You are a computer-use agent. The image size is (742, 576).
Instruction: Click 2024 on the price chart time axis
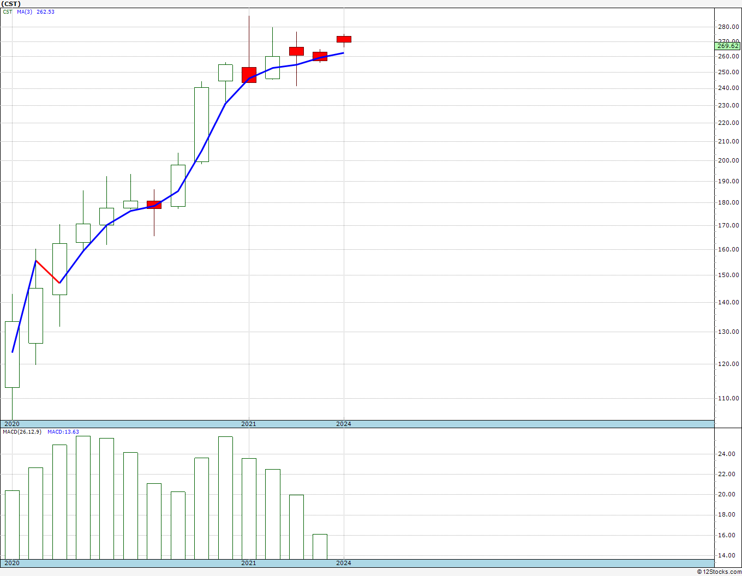click(344, 424)
